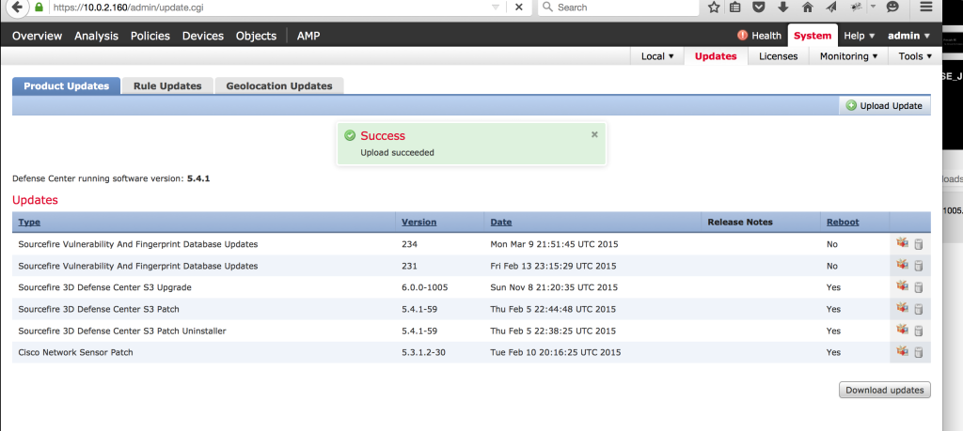Open the Monitoring dropdown menu
Screen dimensions: 963x431
(848, 56)
